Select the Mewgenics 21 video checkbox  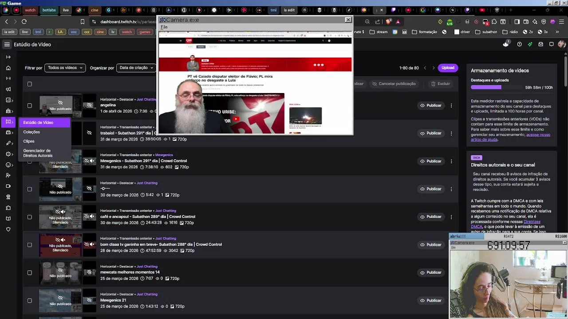(30, 300)
